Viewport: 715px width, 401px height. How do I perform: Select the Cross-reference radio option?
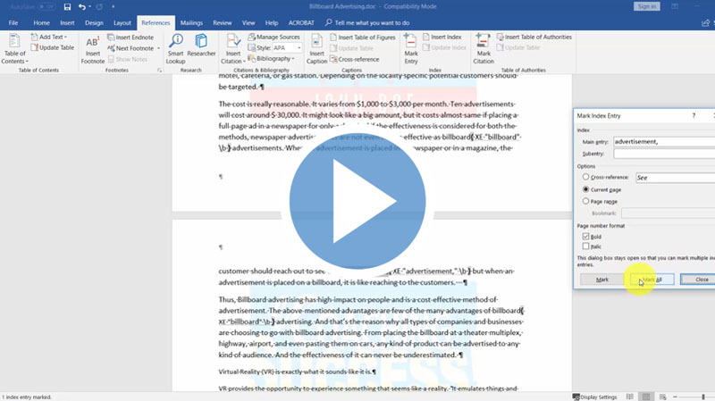pos(586,178)
